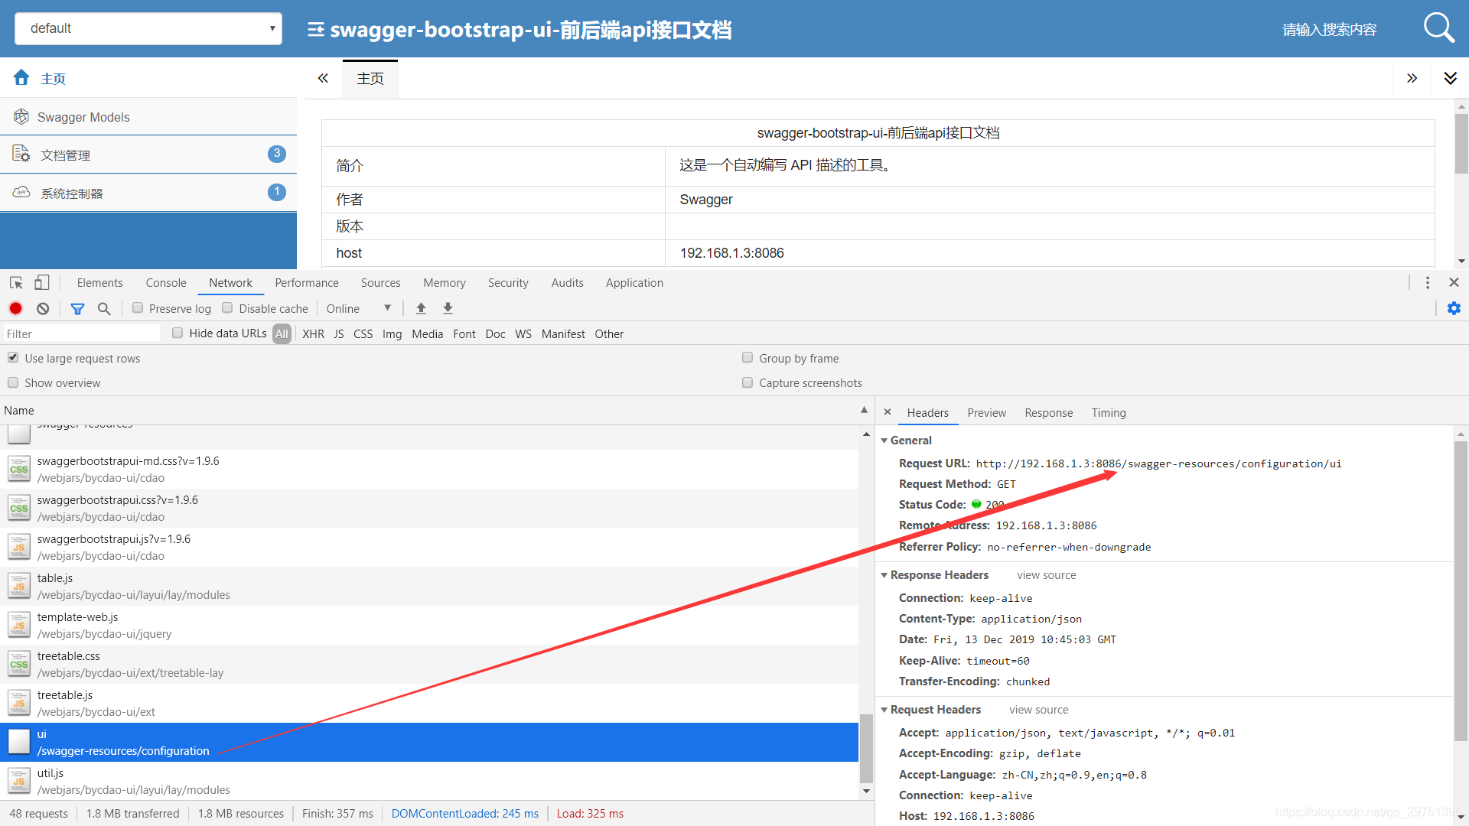
Task: Clear the network log icon
Action: tap(43, 308)
